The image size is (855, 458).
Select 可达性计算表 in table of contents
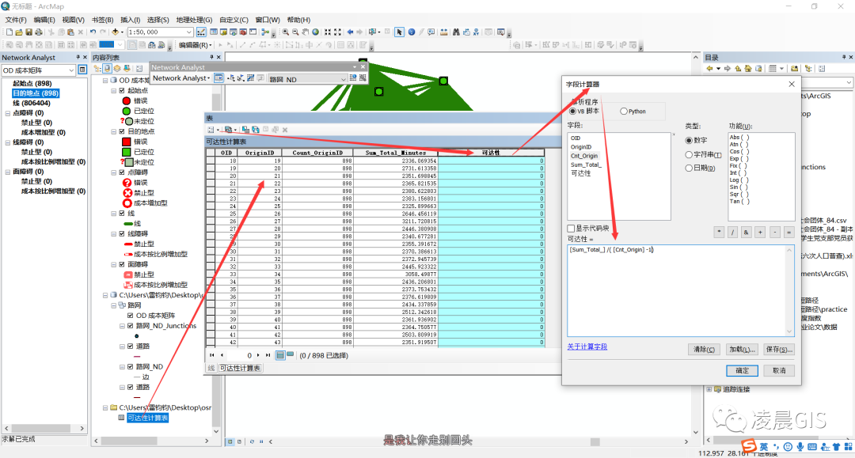click(148, 418)
